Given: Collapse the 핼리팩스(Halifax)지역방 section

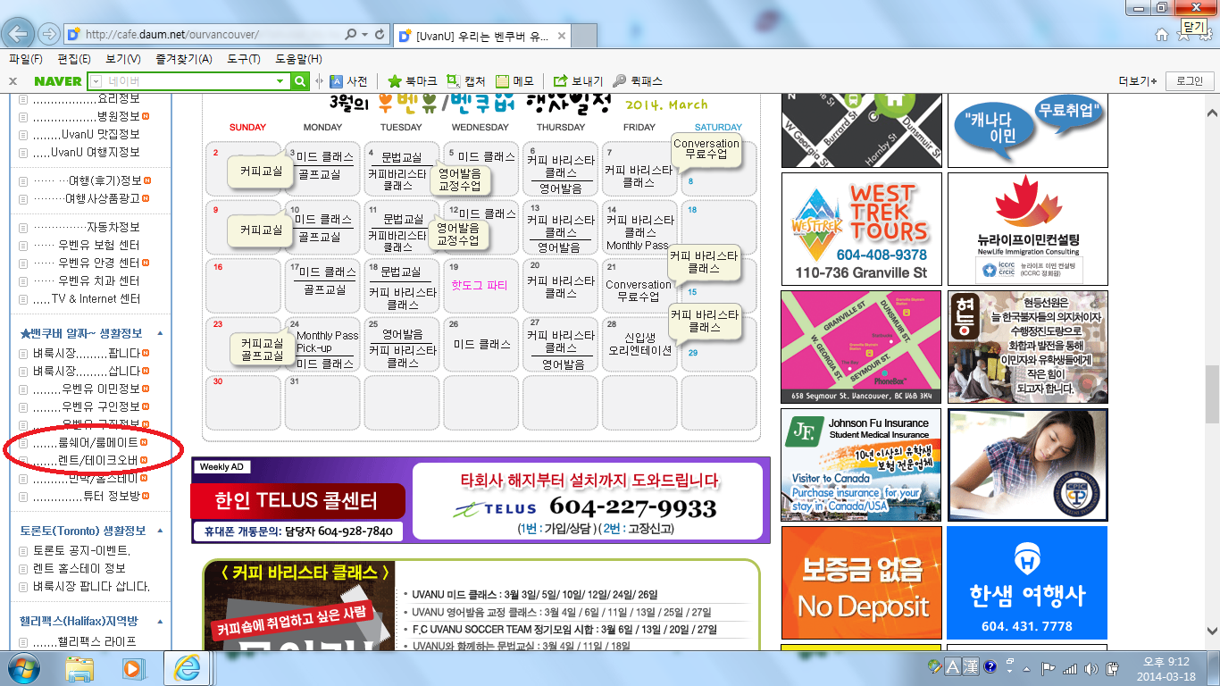Looking at the screenshot, I should (x=160, y=621).
